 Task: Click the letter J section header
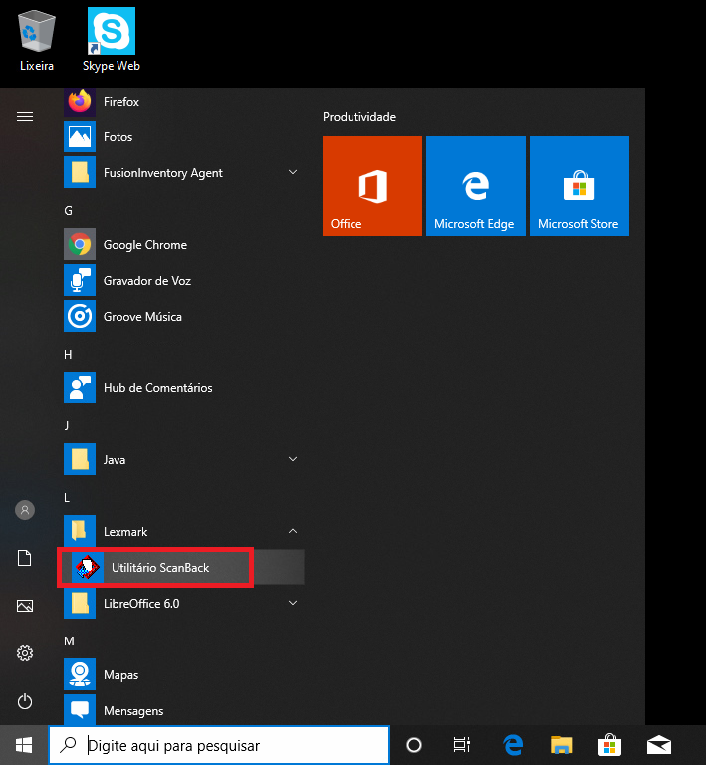[67, 426]
